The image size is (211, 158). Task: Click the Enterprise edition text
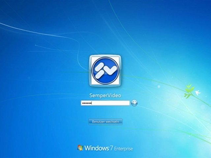(x=124, y=149)
